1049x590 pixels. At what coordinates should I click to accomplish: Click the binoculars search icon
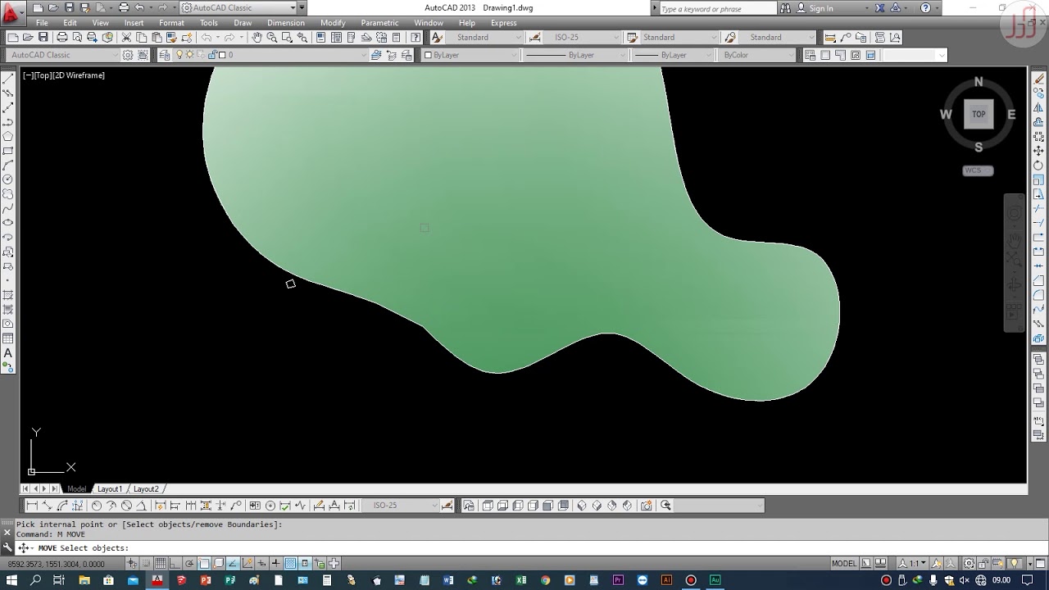[x=786, y=8]
